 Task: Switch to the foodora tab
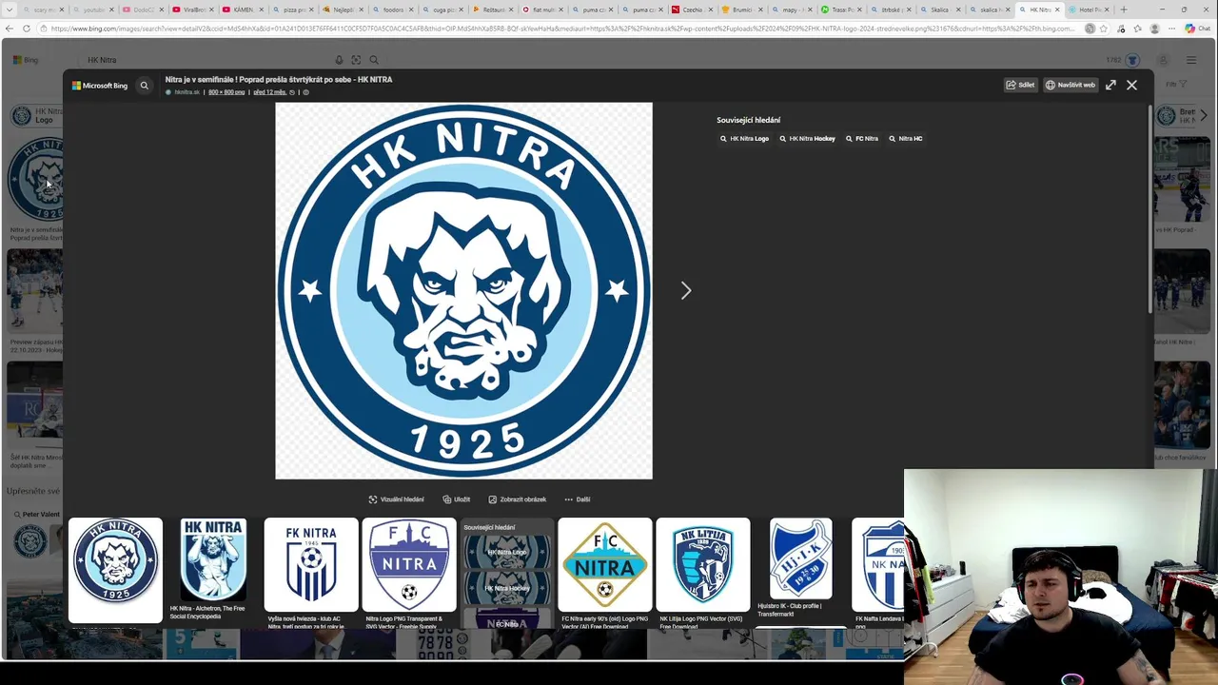[x=392, y=10]
